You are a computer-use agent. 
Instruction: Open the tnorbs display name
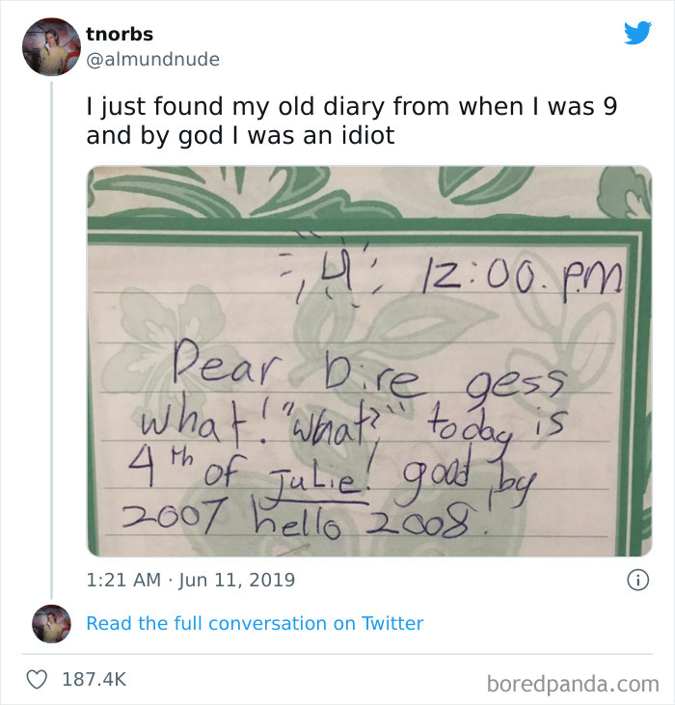pyautogui.click(x=120, y=34)
